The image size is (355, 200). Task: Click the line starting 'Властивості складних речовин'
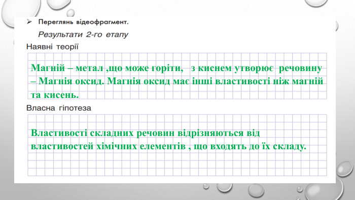pyautogui.click(x=146, y=133)
